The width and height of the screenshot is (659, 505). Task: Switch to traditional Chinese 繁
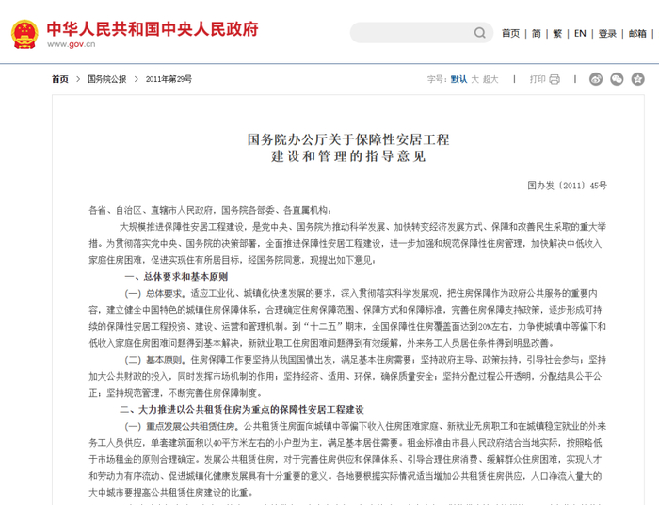(x=557, y=33)
